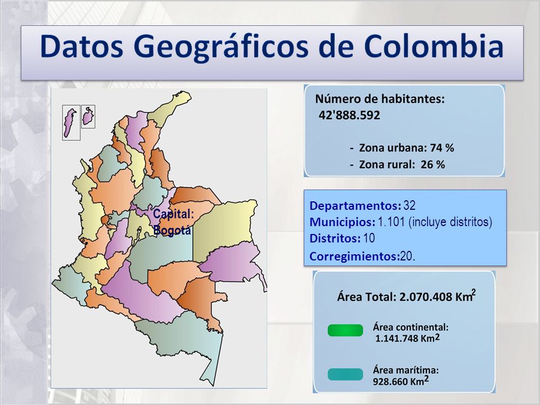Click the 'Distritos: 10' line

coord(342,238)
